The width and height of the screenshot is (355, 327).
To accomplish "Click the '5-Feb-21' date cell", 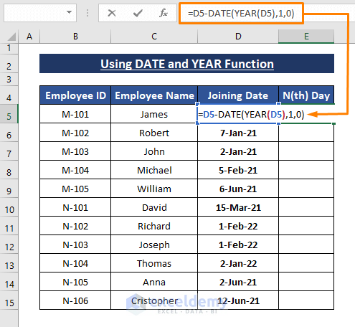I will [238, 170].
